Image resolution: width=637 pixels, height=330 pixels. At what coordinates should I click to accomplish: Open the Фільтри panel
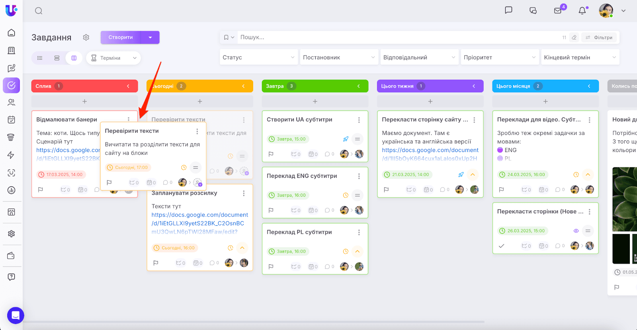599,37
